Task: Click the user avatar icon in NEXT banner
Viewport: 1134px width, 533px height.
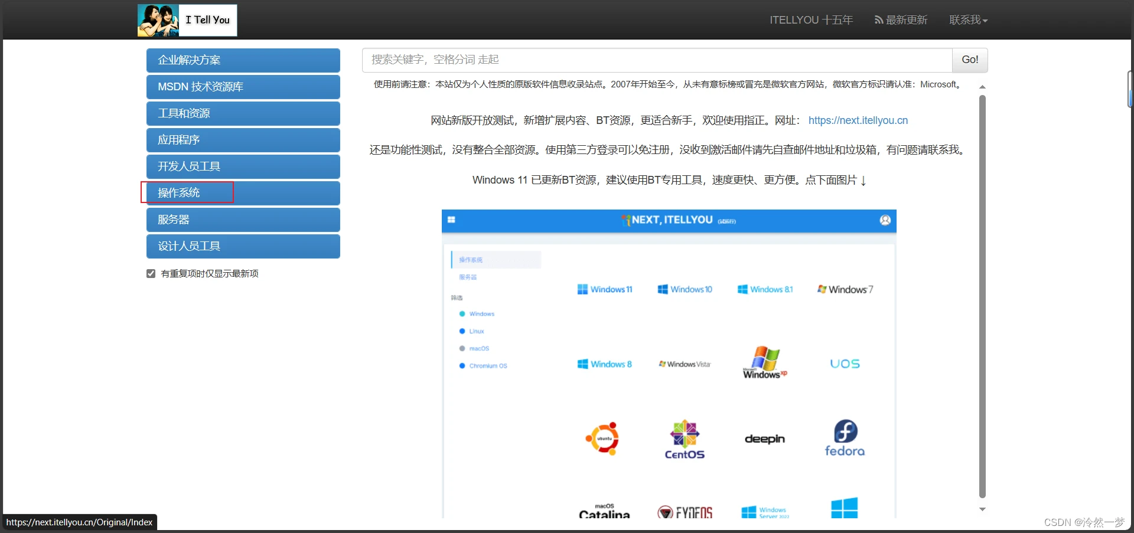Action: click(x=885, y=220)
